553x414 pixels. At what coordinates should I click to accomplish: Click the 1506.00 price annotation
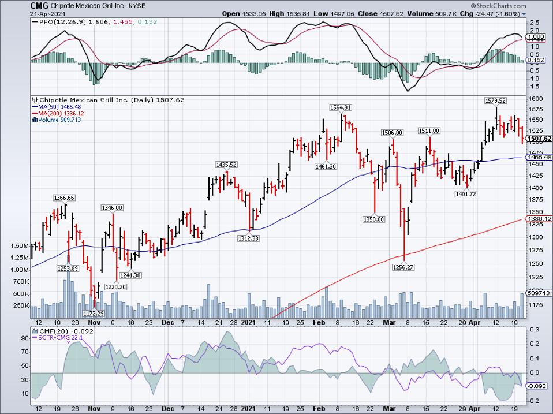[392, 133]
